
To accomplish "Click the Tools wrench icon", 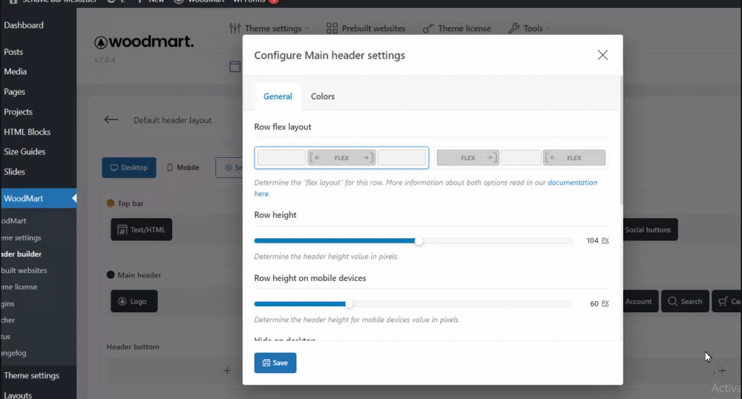I will coord(514,28).
